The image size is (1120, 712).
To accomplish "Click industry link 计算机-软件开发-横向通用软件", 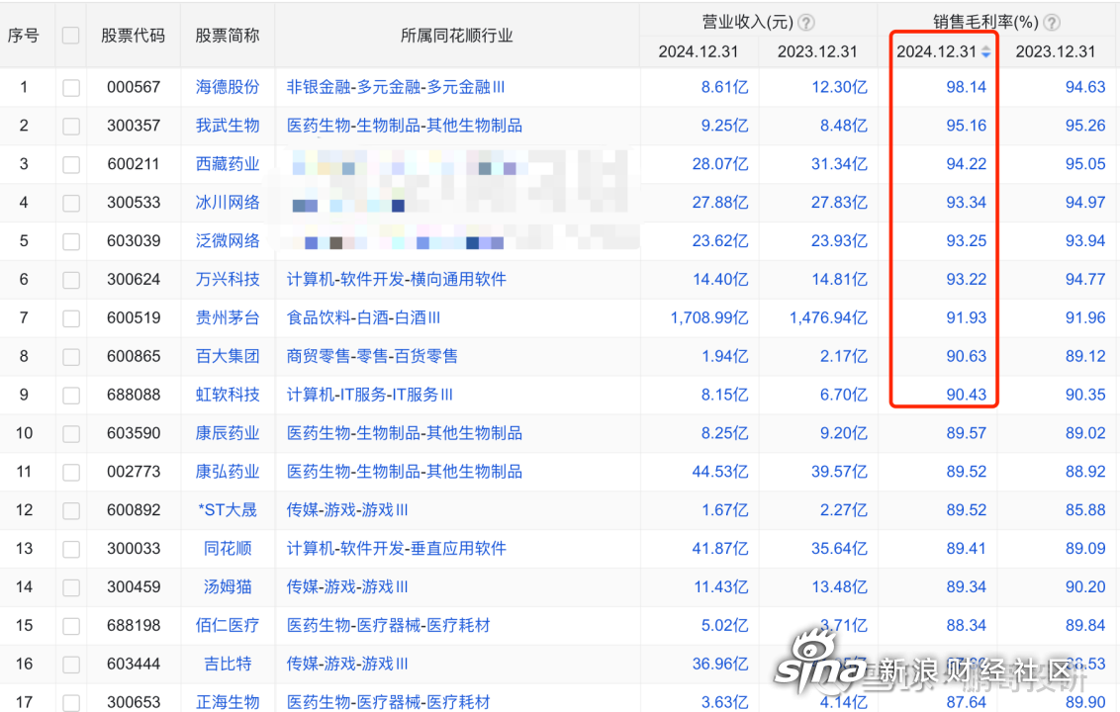I will point(397,279).
